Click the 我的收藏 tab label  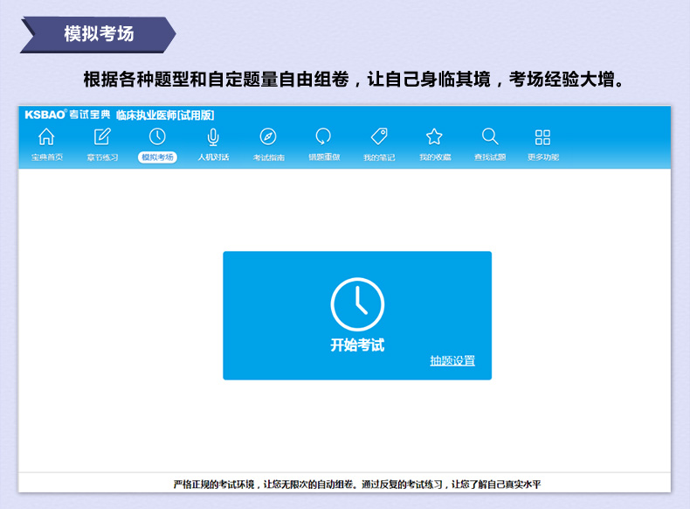[434, 157]
